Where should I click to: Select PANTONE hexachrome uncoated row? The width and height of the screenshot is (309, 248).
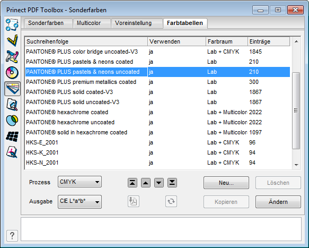tap(157, 122)
